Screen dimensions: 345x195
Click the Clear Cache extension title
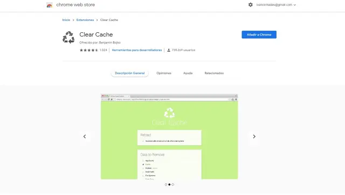(x=96, y=34)
